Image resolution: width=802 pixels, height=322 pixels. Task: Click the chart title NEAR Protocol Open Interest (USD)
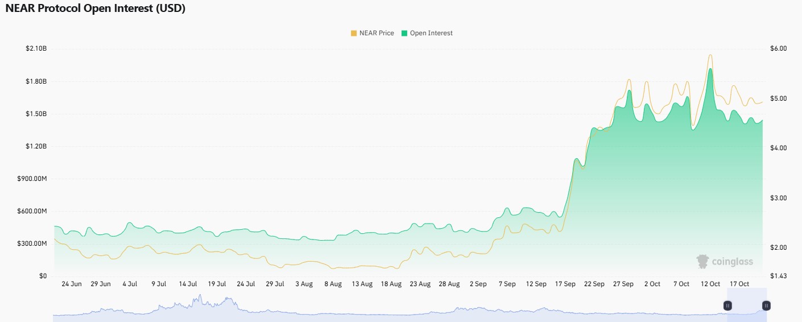(x=96, y=9)
